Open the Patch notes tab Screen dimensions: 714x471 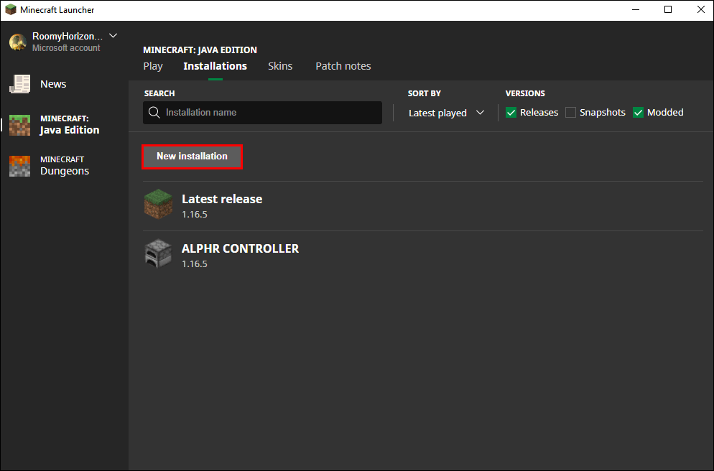[x=343, y=65]
